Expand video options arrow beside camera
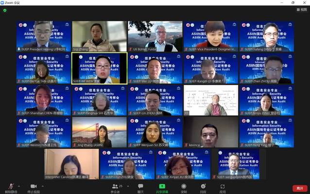The image size is (310, 194). pyautogui.click(x=43, y=186)
